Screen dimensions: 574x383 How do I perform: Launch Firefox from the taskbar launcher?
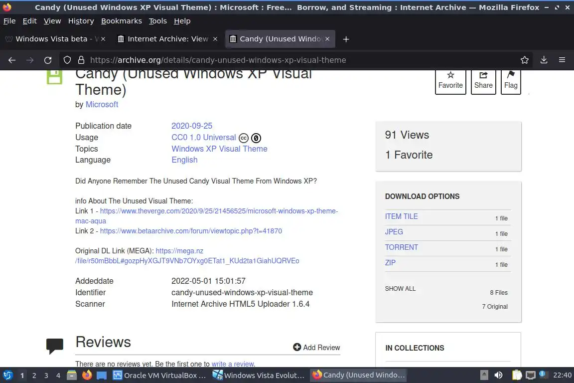tap(87, 375)
